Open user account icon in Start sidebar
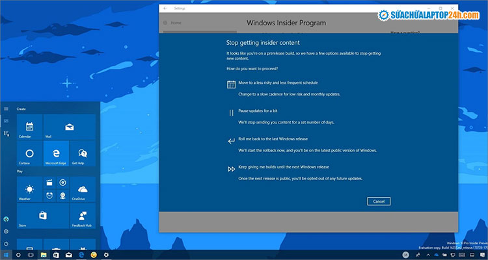The width and height of the screenshot is (488, 260). coord(6,219)
